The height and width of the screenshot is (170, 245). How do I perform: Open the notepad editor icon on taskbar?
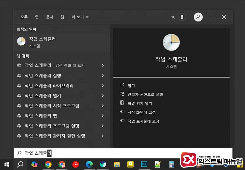click(x=158, y=164)
